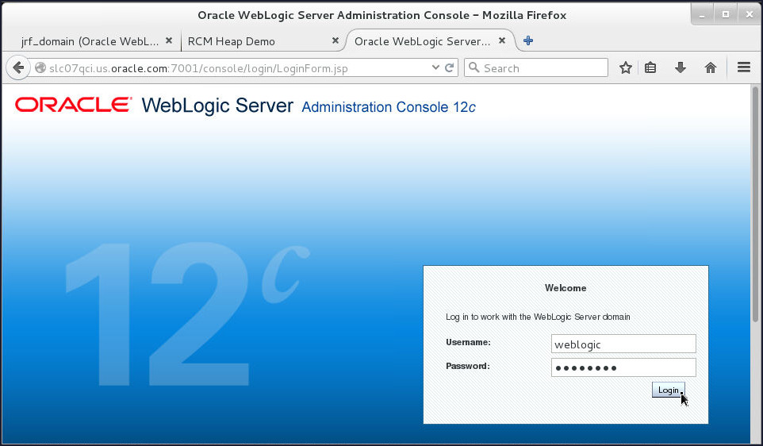The height and width of the screenshot is (446, 763).
Task: Open the URL history dropdown arrow
Action: point(435,67)
